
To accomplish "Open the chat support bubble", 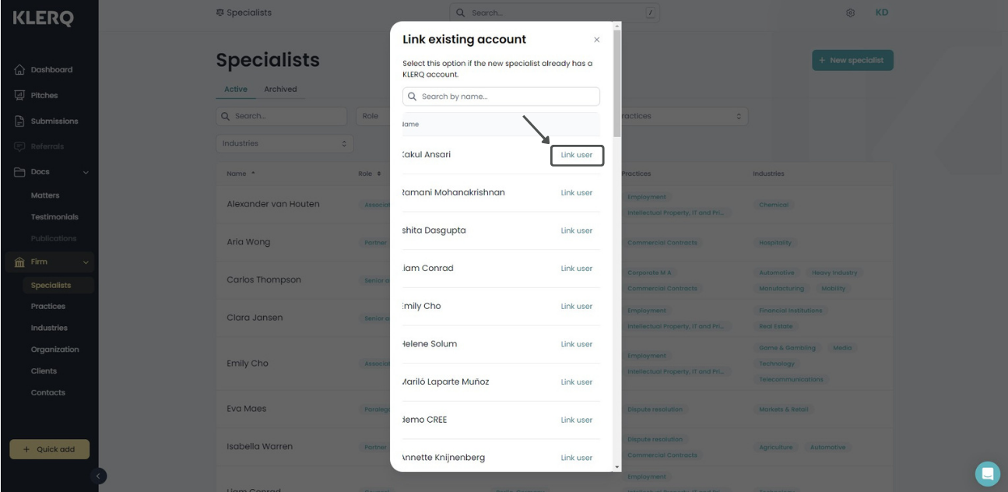I will click(988, 473).
